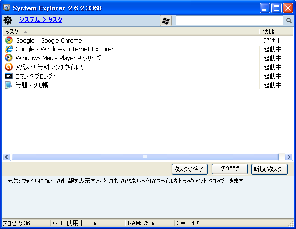Select the avast! antivirus task icon
The width and height of the screenshot is (296, 229).
pos(9,67)
